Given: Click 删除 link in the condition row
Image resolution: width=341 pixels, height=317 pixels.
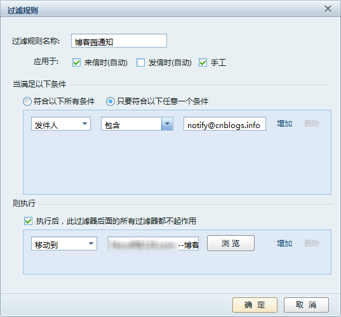Looking at the screenshot, I should (x=311, y=124).
